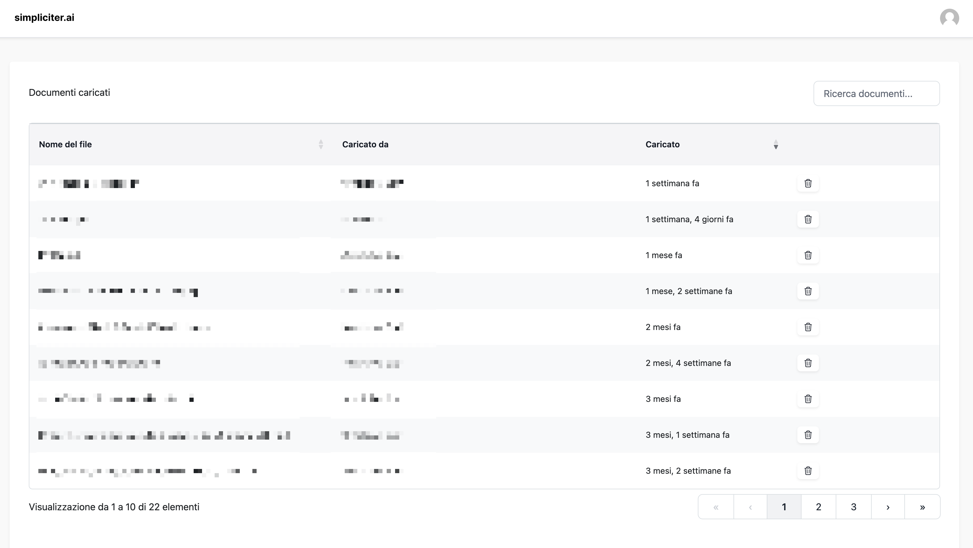Remove document from 1 mese, 2 settimane fa
Viewport: 973px width, 548px height.
[x=808, y=291]
